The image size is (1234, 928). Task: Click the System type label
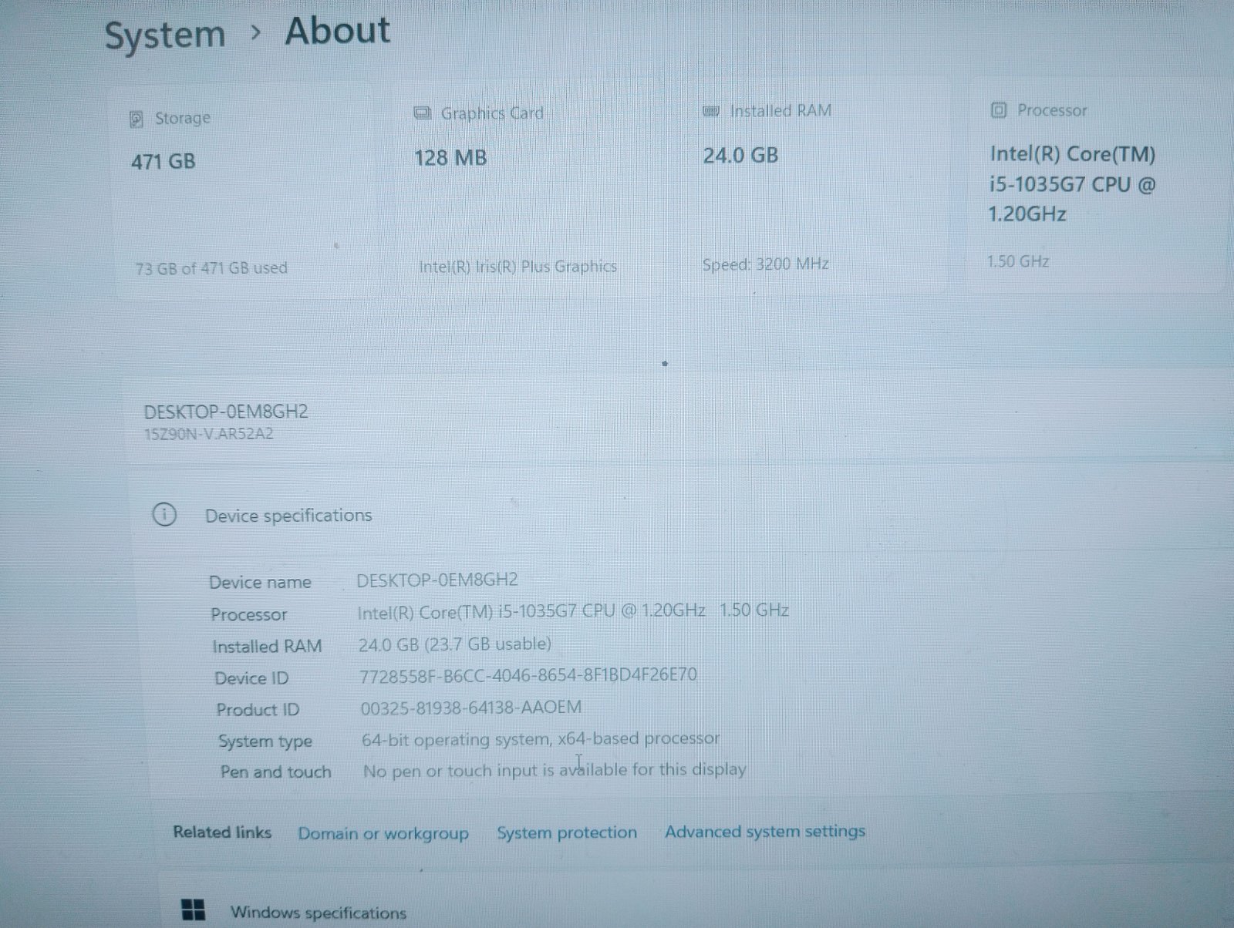(265, 741)
